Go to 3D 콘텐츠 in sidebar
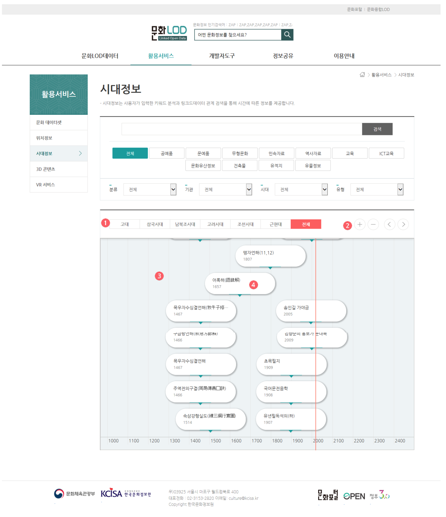 click(59, 169)
